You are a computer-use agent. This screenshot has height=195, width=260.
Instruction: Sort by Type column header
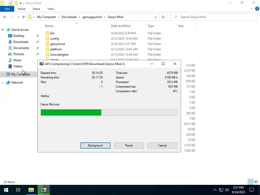click(151, 26)
